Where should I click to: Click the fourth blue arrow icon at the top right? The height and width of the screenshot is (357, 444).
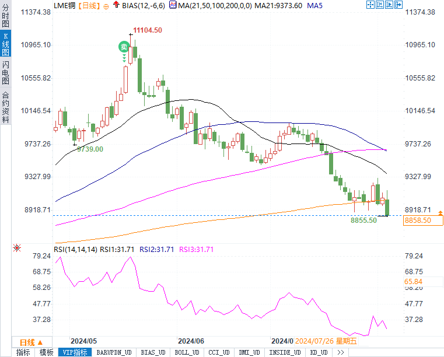(x=398, y=5)
